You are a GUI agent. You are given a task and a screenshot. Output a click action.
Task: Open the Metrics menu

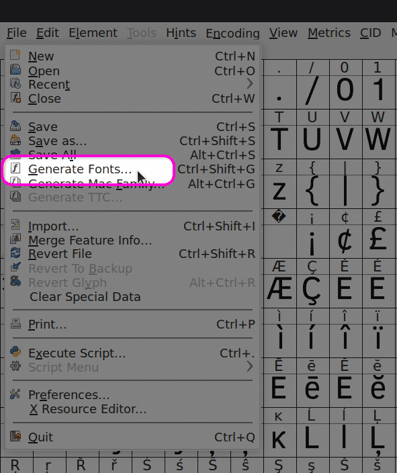(329, 32)
